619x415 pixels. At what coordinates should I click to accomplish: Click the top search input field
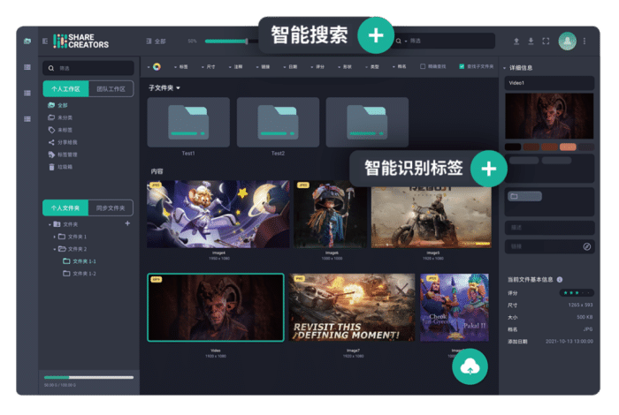[x=443, y=41]
